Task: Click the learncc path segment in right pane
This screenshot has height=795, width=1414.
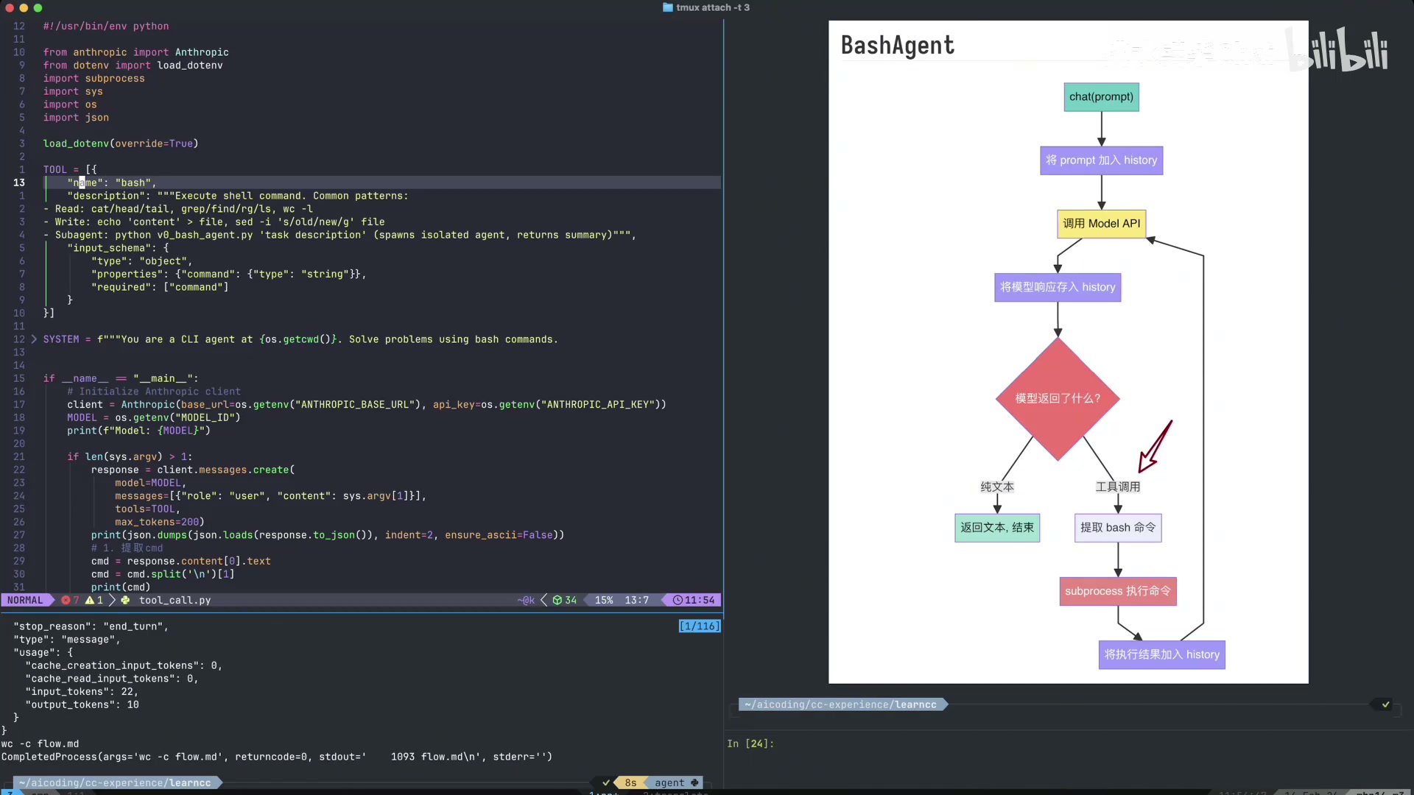Action: [915, 704]
